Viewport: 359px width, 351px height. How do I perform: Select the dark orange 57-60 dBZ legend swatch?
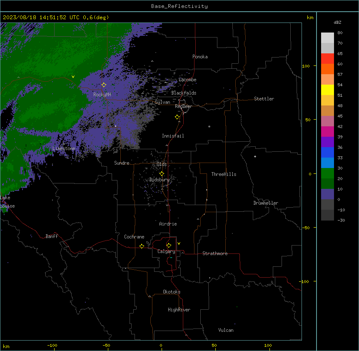(327, 69)
